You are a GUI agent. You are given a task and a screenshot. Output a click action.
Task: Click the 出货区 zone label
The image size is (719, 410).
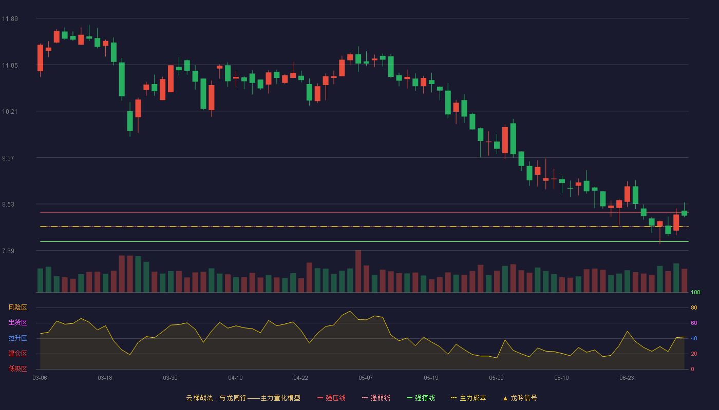tap(17, 323)
